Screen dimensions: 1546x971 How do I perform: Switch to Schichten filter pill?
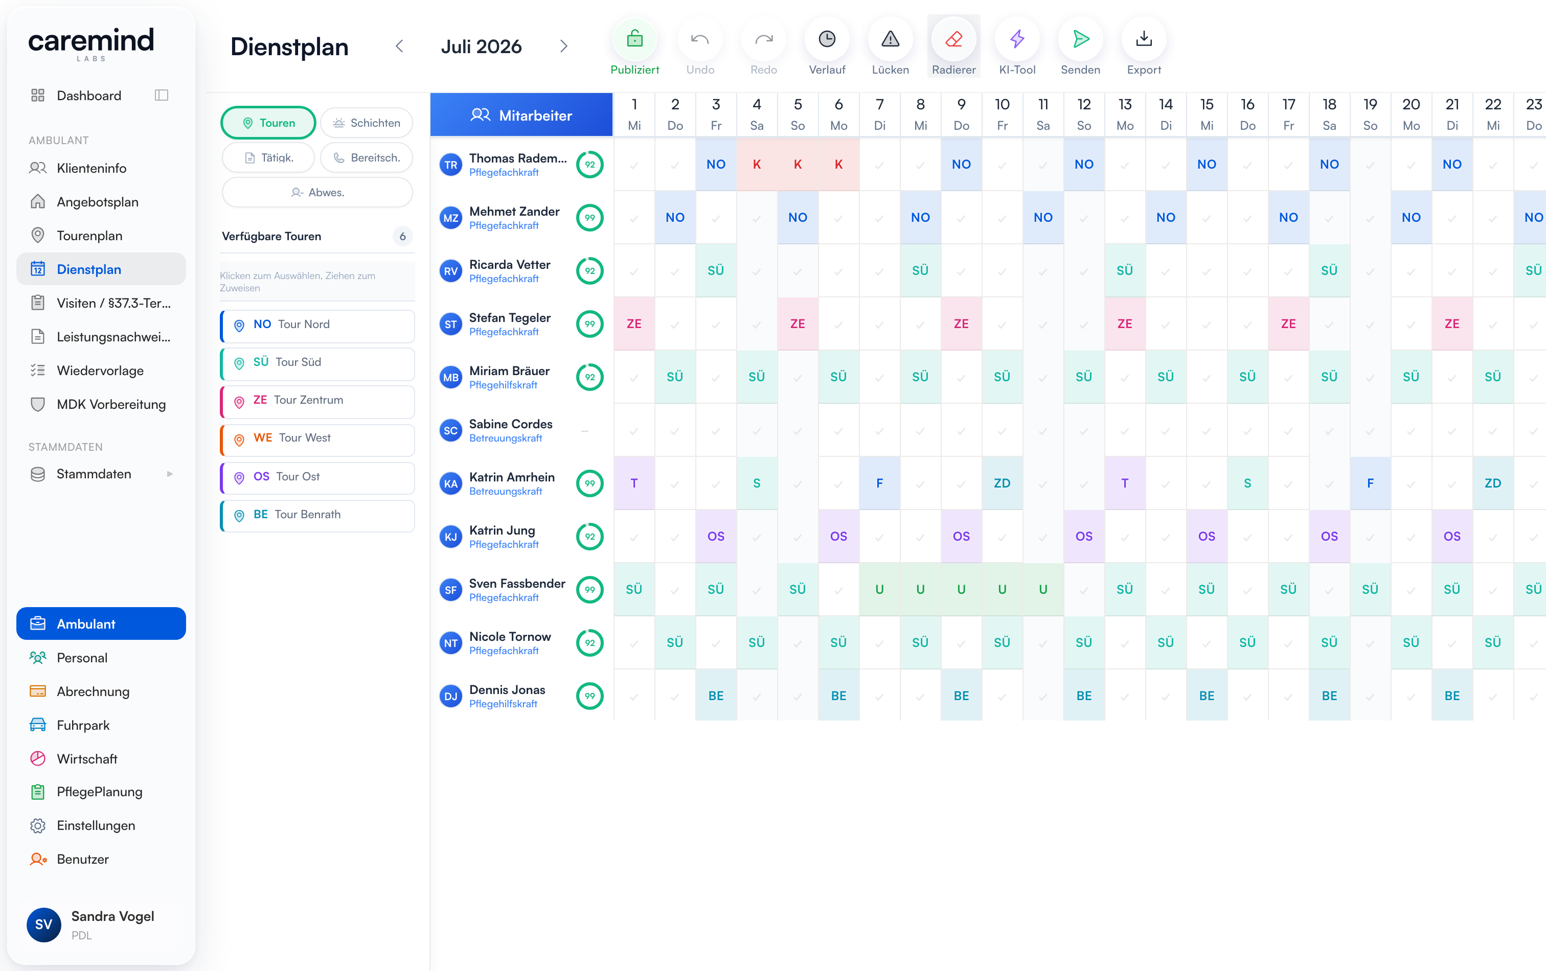tap(367, 123)
